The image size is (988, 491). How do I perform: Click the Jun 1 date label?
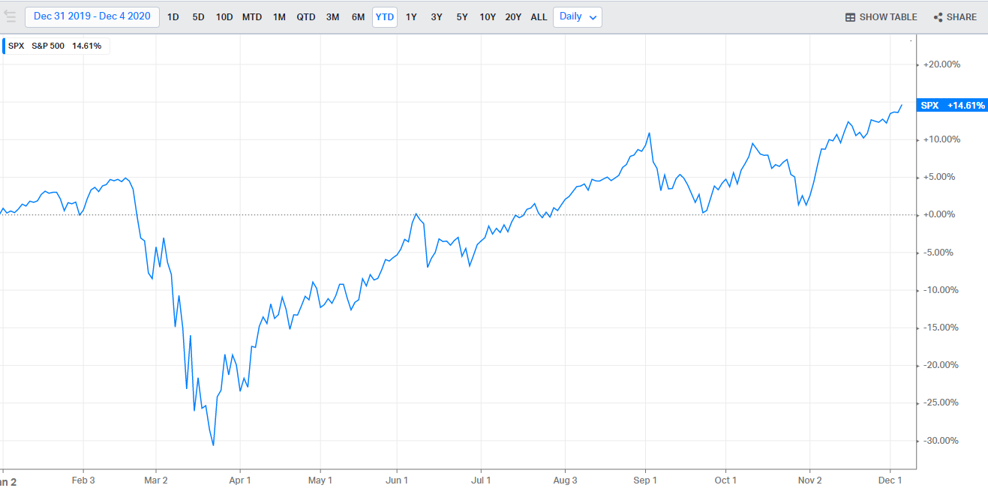click(x=397, y=480)
